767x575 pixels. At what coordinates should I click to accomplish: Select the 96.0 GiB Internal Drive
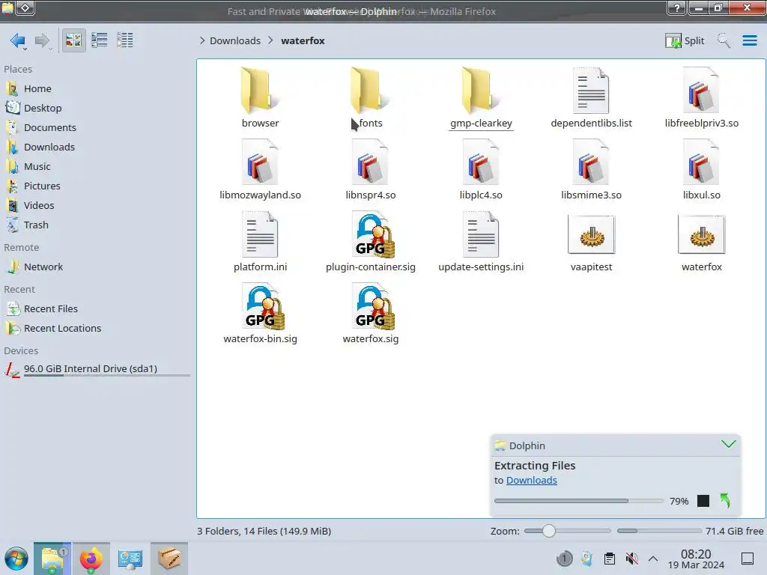coord(98,369)
